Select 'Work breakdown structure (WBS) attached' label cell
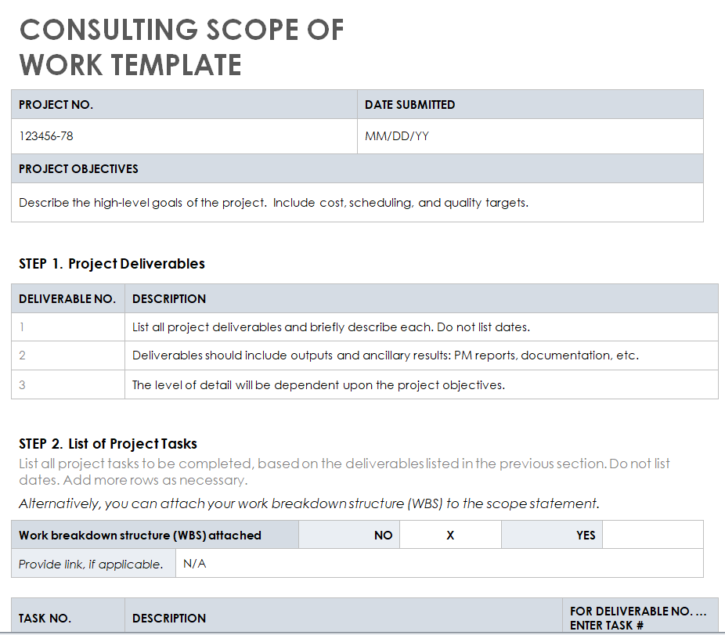 click(x=154, y=536)
